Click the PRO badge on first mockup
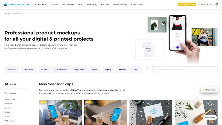Screen dimensions: 222x125 43,102
